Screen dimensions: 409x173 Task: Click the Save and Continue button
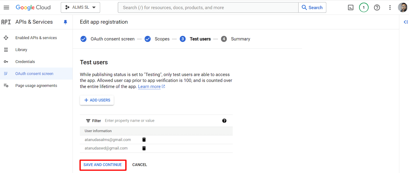[103, 165]
